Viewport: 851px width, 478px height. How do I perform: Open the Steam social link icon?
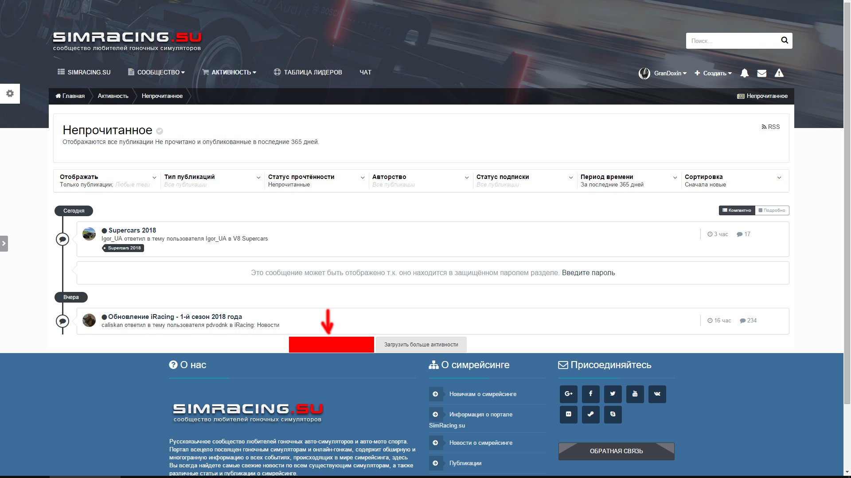point(590,414)
